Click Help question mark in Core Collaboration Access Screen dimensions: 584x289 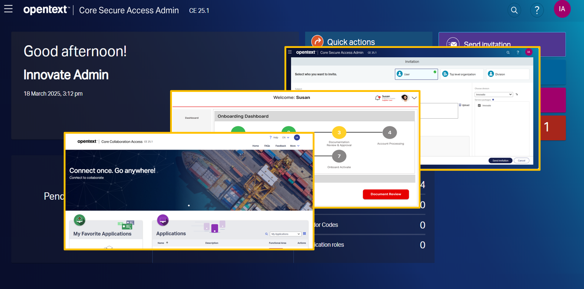[x=270, y=138]
